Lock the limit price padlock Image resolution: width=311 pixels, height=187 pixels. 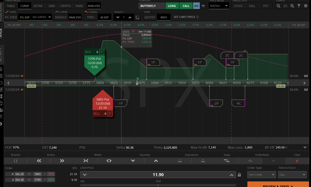pos(239,175)
